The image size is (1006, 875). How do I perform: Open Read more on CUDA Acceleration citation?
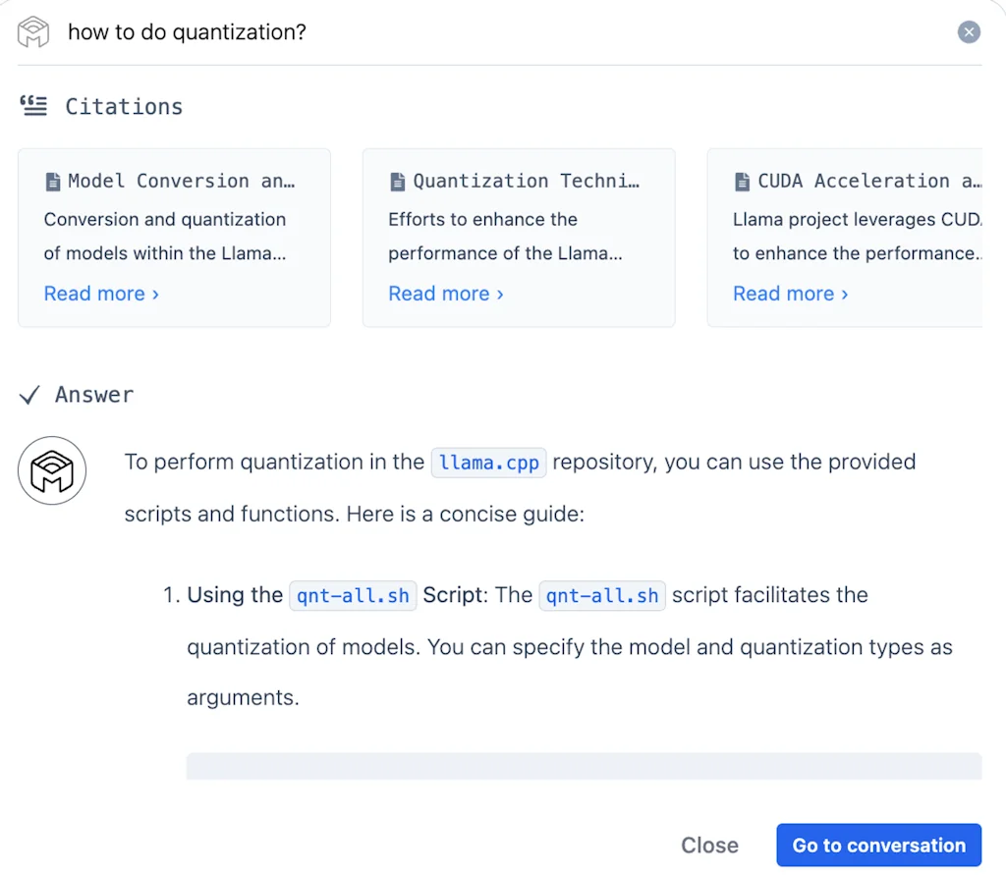click(x=784, y=293)
